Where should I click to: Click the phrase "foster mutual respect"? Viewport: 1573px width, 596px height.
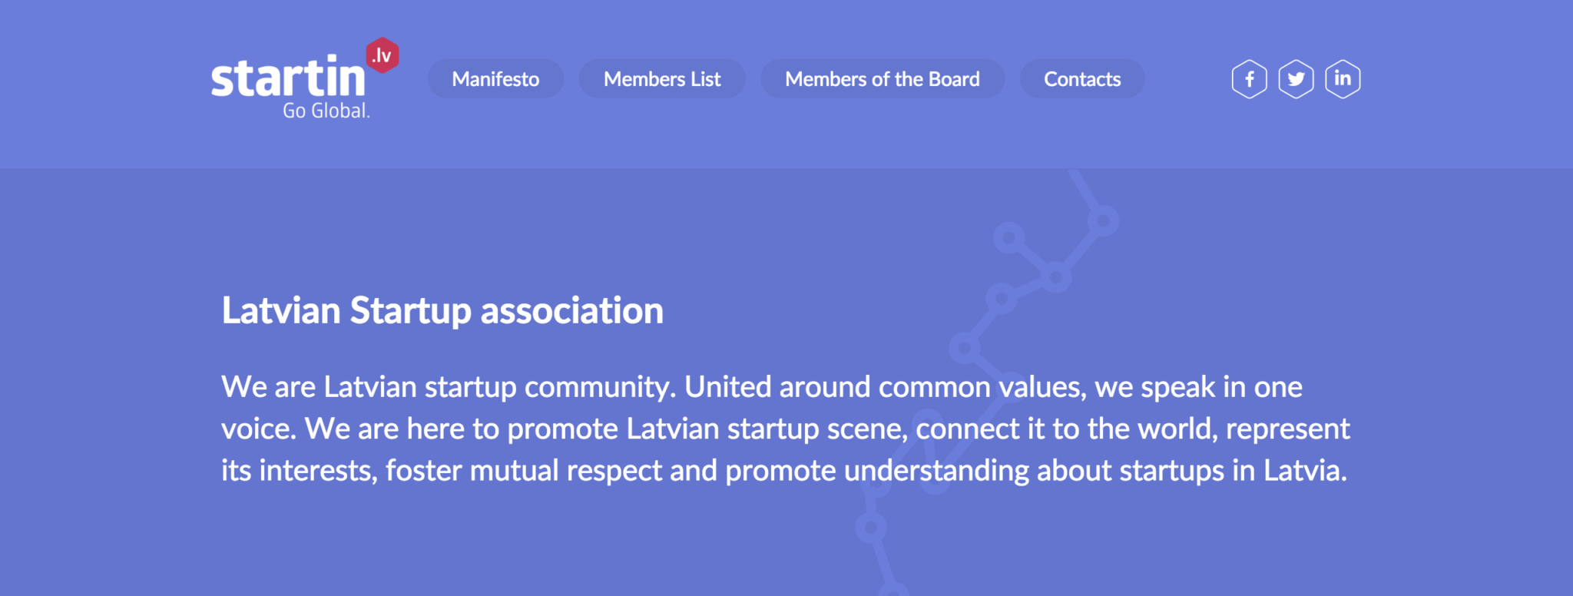coord(523,471)
